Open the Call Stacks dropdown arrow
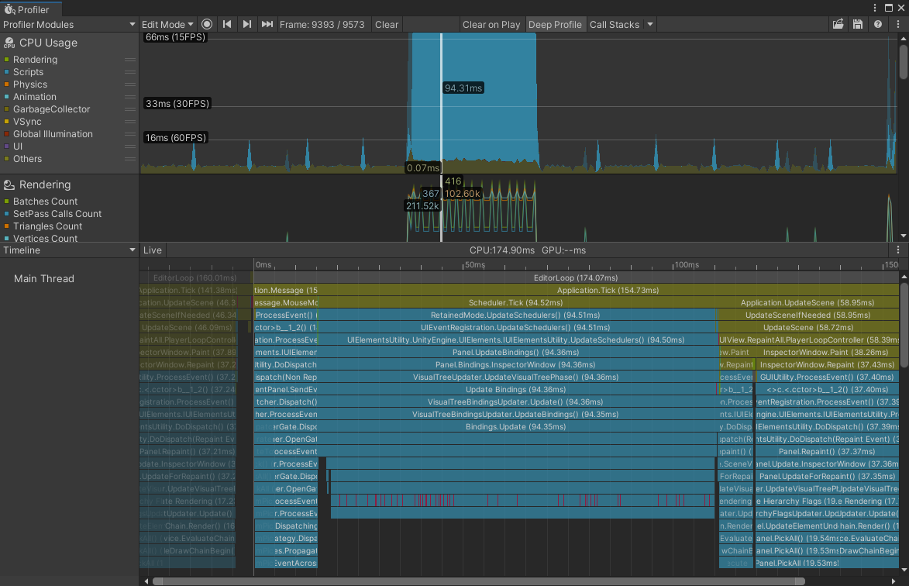 pos(649,24)
